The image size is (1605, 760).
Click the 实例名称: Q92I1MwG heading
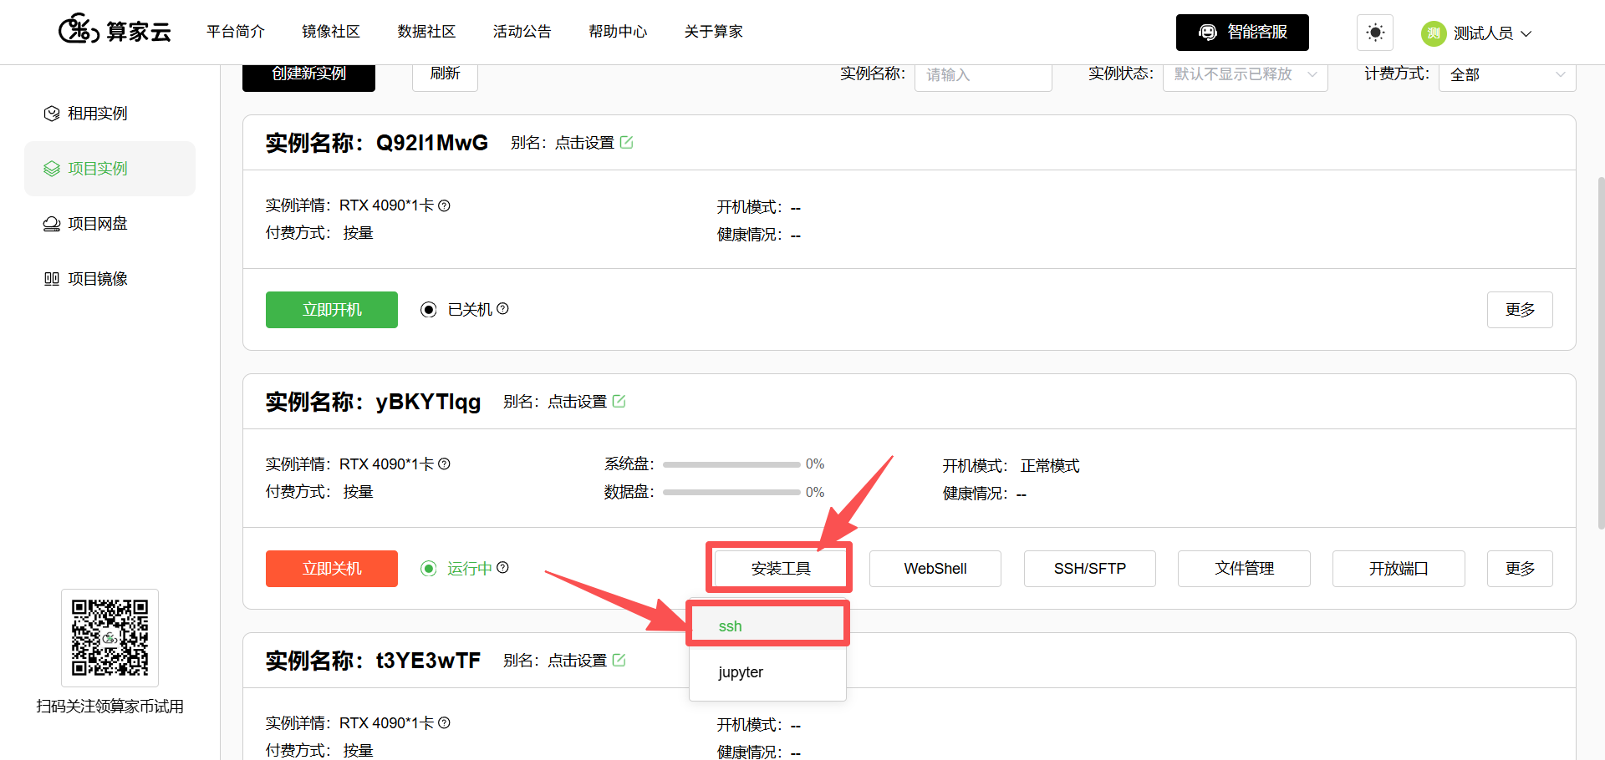click(377, 143)
